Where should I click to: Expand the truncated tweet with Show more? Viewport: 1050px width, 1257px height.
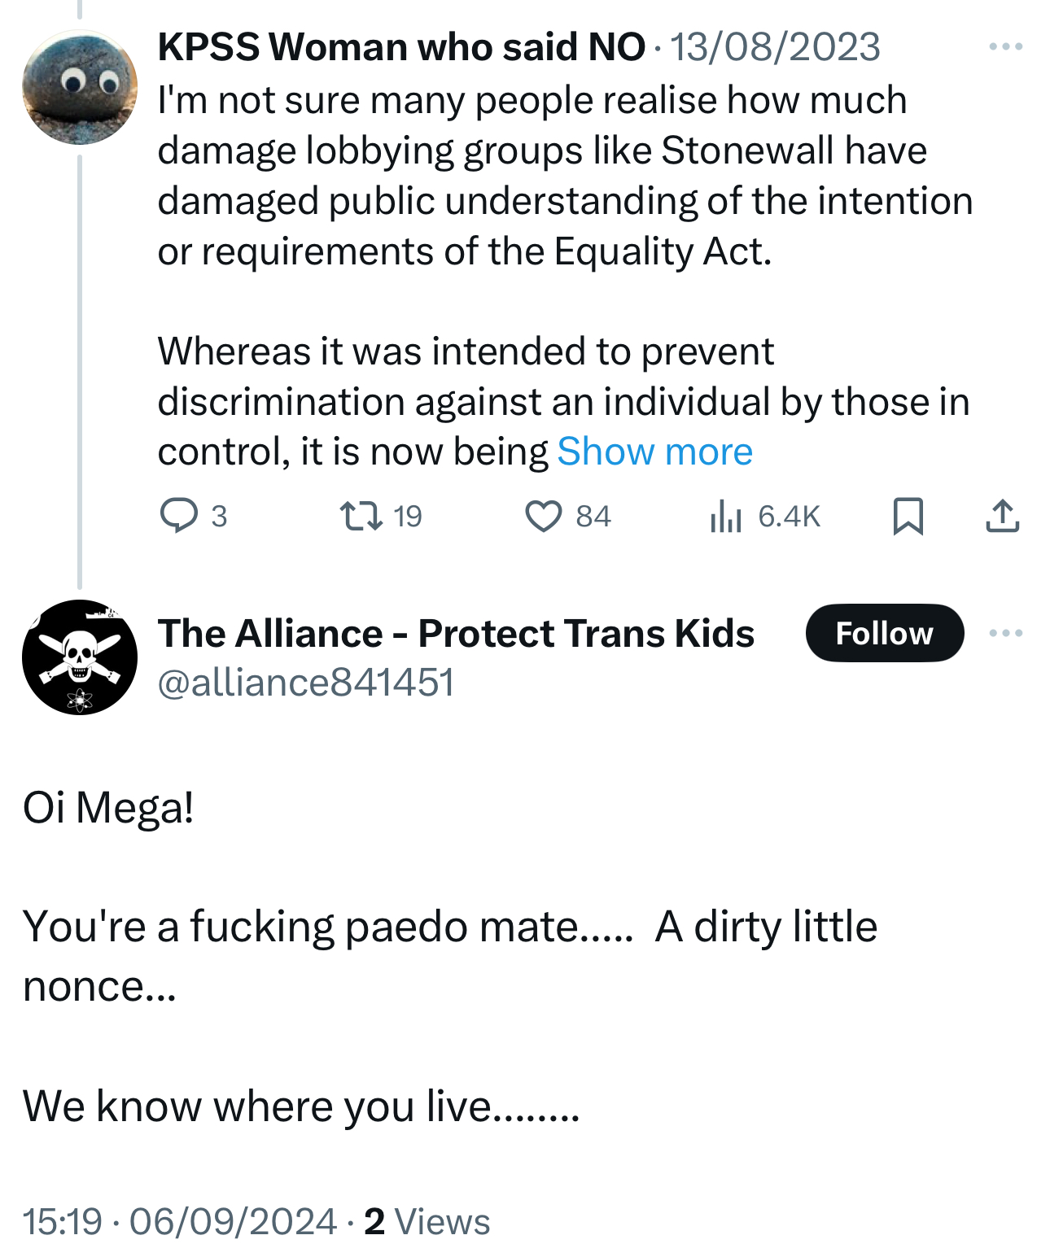654,452
